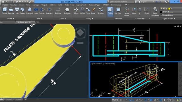Toggle the layer freeze sun icon
Screen dimensions: 182x102
[164, 8]
